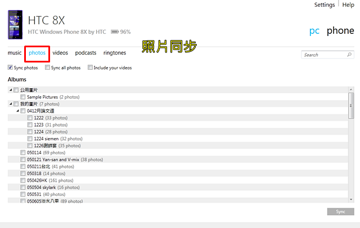The height and width of the screenshot is (228, 360).
Task: Select the 050114 (69 photos) row
Action: [x=178, y=153]
